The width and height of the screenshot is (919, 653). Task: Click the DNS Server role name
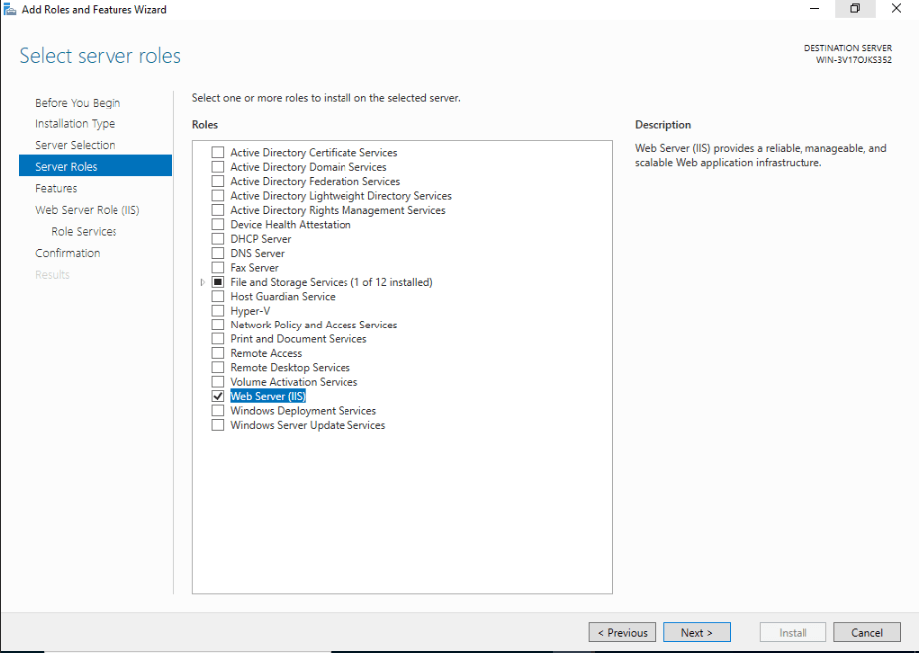[x=257, y=253]
